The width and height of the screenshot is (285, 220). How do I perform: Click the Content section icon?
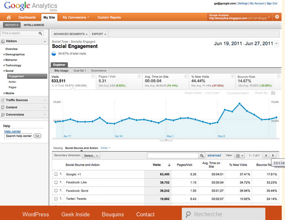3,107
